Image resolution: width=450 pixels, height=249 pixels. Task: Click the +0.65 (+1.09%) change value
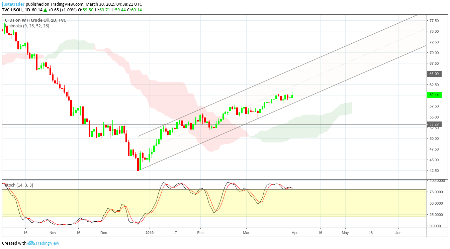pyautogui.click(x=63, y=10)
